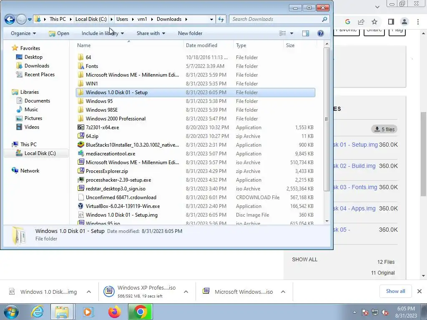This screenshot has height=320, width=427.
Task: Open recent pages dropdown next to forward
Action: 30,20
